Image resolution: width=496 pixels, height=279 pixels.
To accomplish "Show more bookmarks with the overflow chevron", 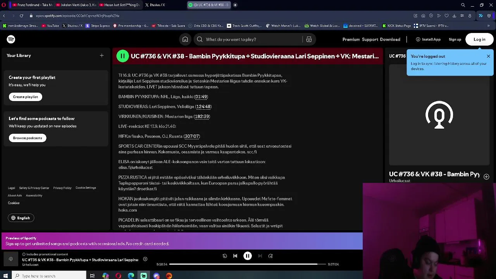I will pyautogui.click(x=488, y=26).
